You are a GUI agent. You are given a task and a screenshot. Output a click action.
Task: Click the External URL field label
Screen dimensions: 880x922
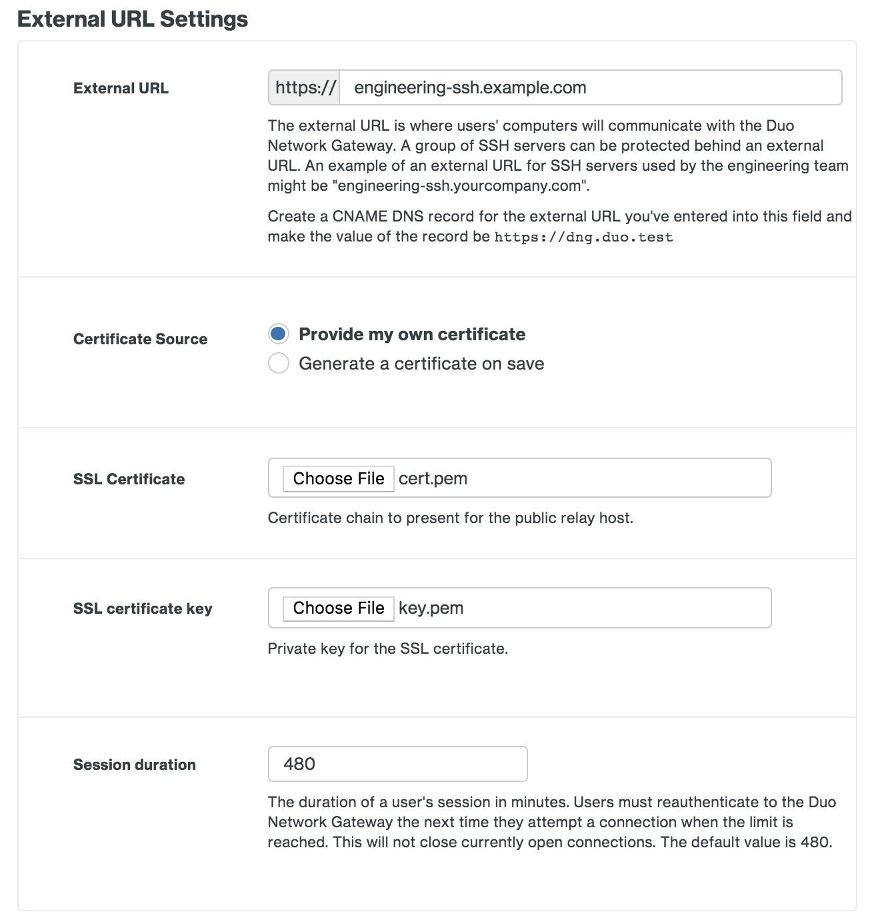click(121, 87)
